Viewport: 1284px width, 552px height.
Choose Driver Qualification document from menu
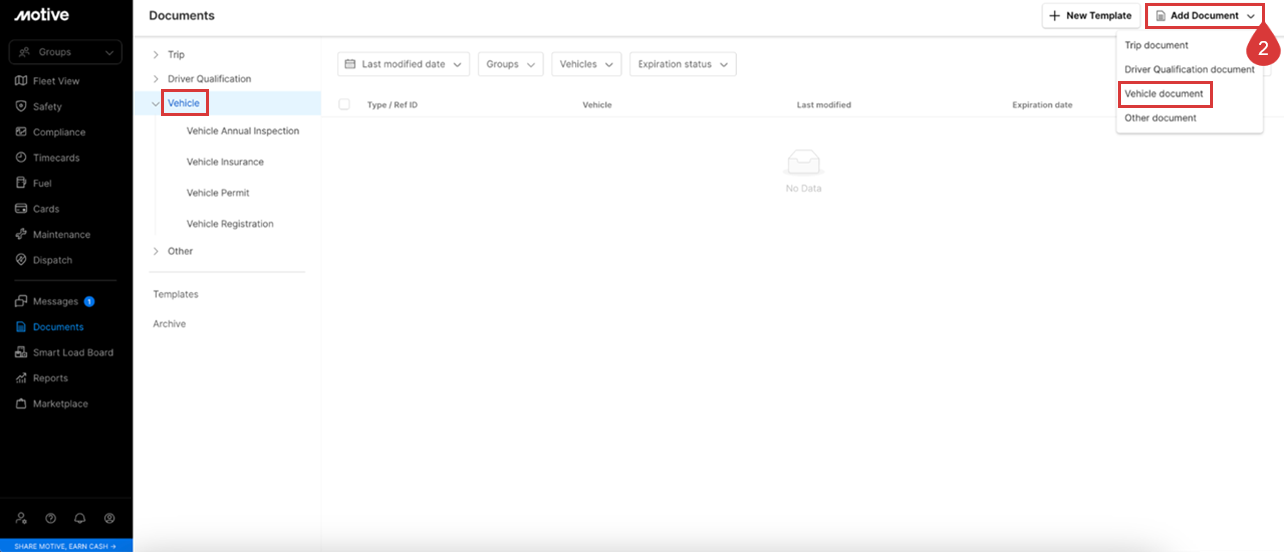pyautogui.click(x=1189, y=70)
